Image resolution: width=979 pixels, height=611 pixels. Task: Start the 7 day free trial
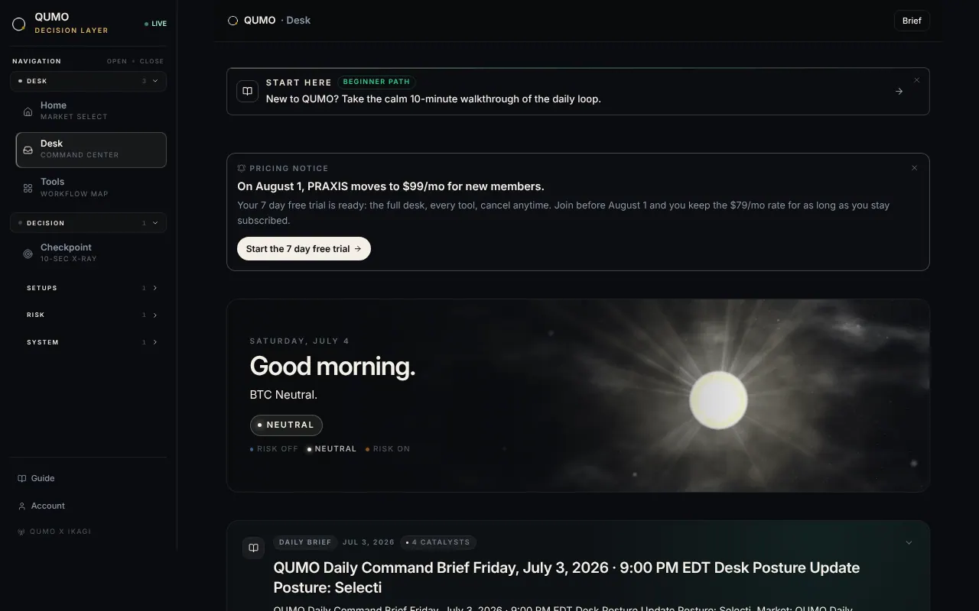(x=304, y=249)
